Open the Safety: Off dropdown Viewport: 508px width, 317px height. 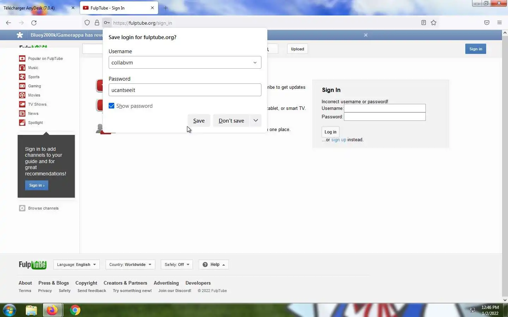click(x=177, y=265)
